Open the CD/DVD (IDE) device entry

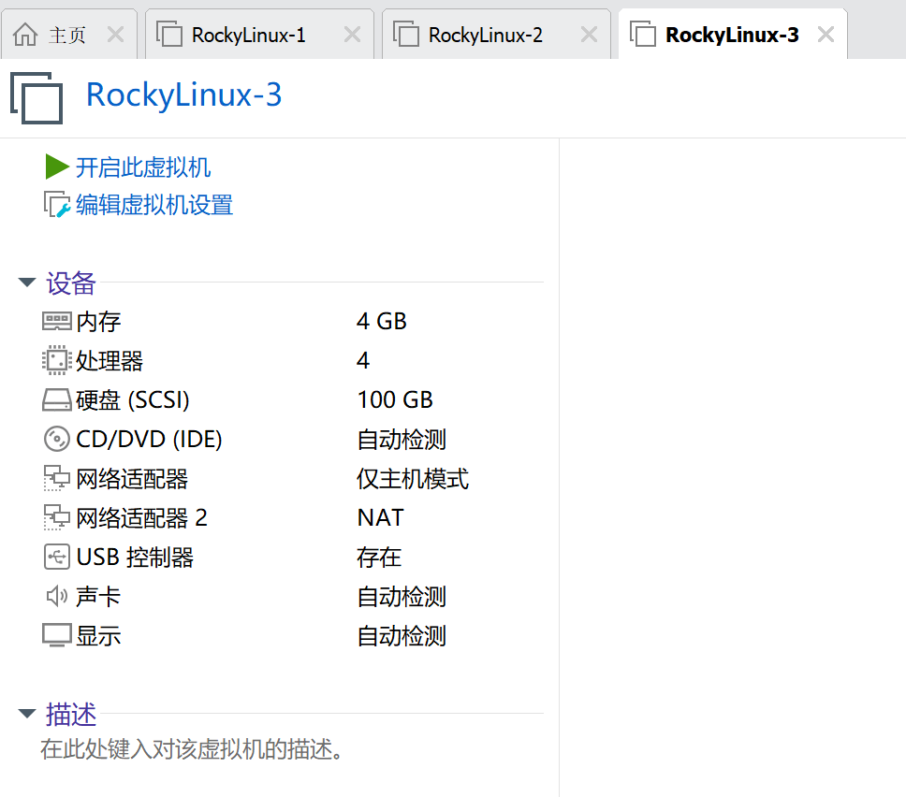149,440
